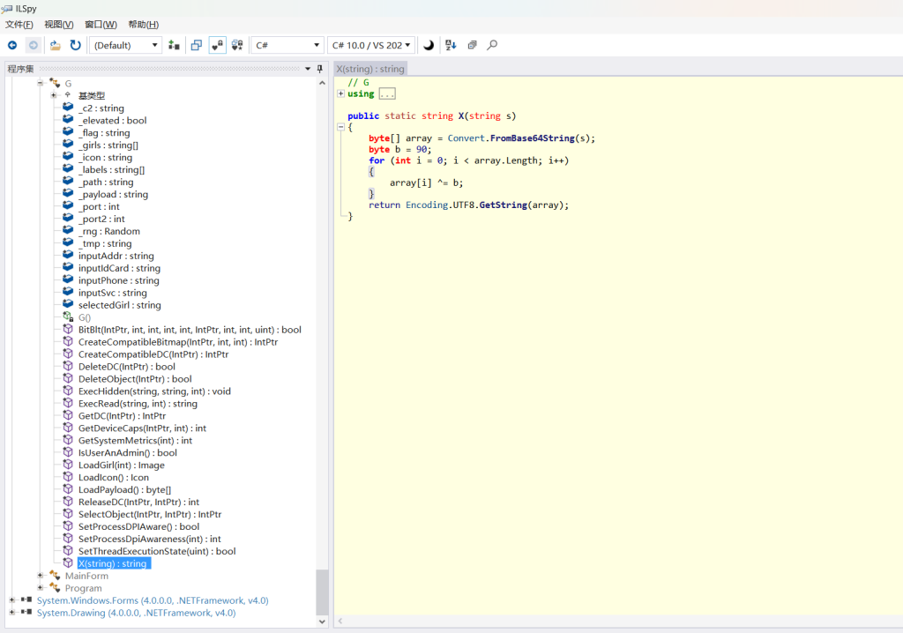The image size is (903, 633).
Task: Select ExecRead(string, int) : string method
Action: pyautogui.click(x=138, y=403)
